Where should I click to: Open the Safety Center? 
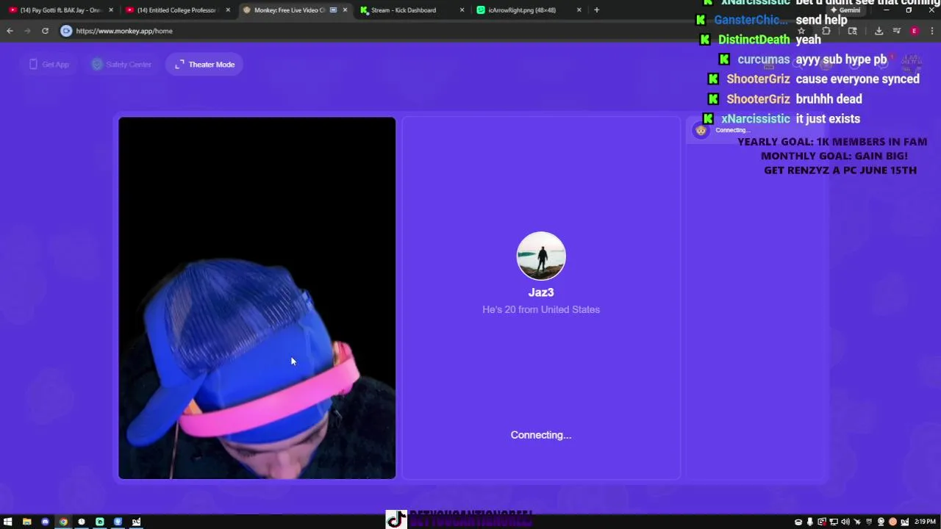[x=121, y=65]
